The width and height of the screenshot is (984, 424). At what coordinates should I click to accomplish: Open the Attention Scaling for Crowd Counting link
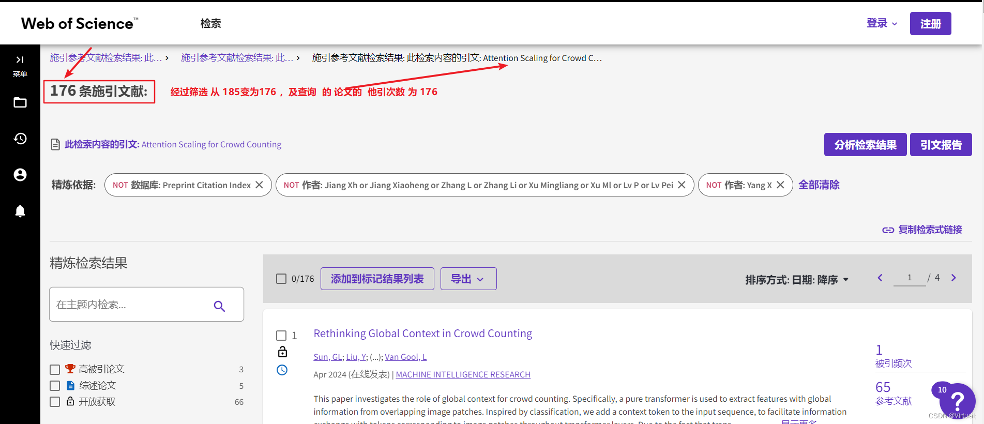pos(211,144)
